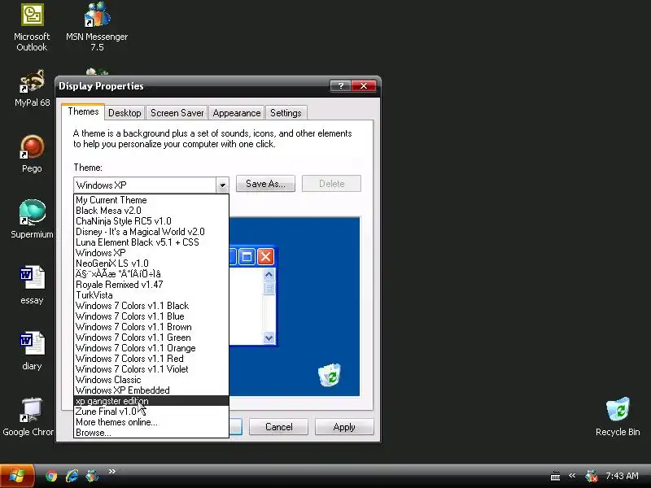Click the Save As... button
The height and width of the screenshot is (488, 651).
(265, 184)
